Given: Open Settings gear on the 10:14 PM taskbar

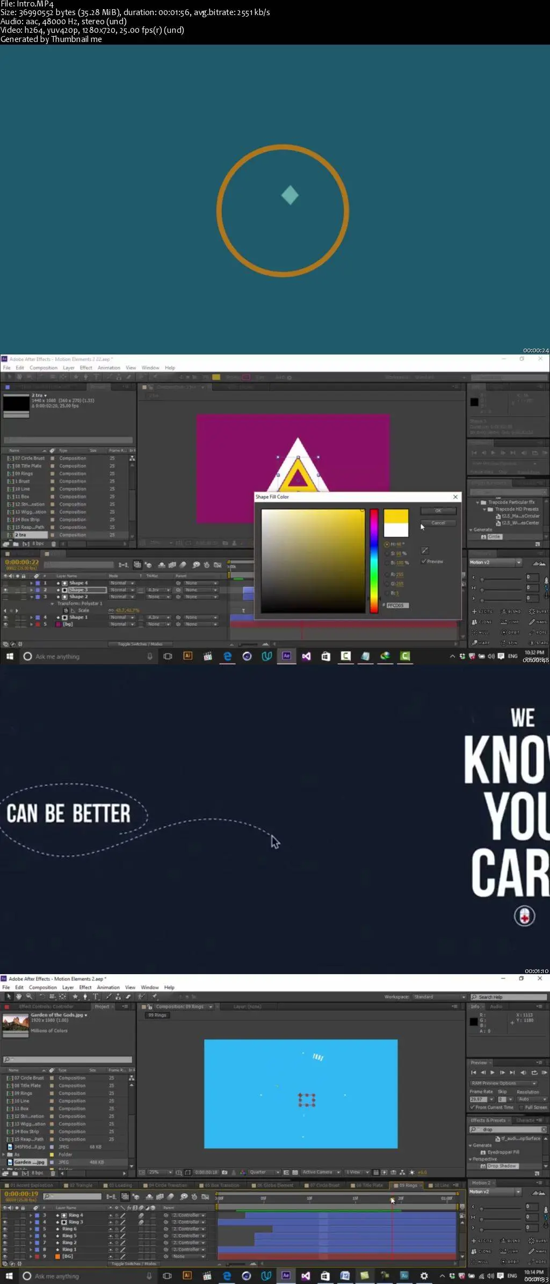Looking at the screenshot, I should (x=424, y=1275).
